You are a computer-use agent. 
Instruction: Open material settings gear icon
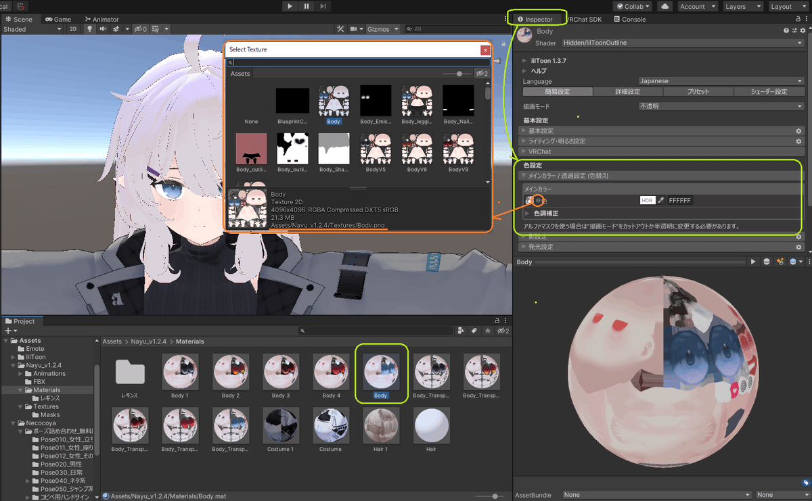point(801,32)
